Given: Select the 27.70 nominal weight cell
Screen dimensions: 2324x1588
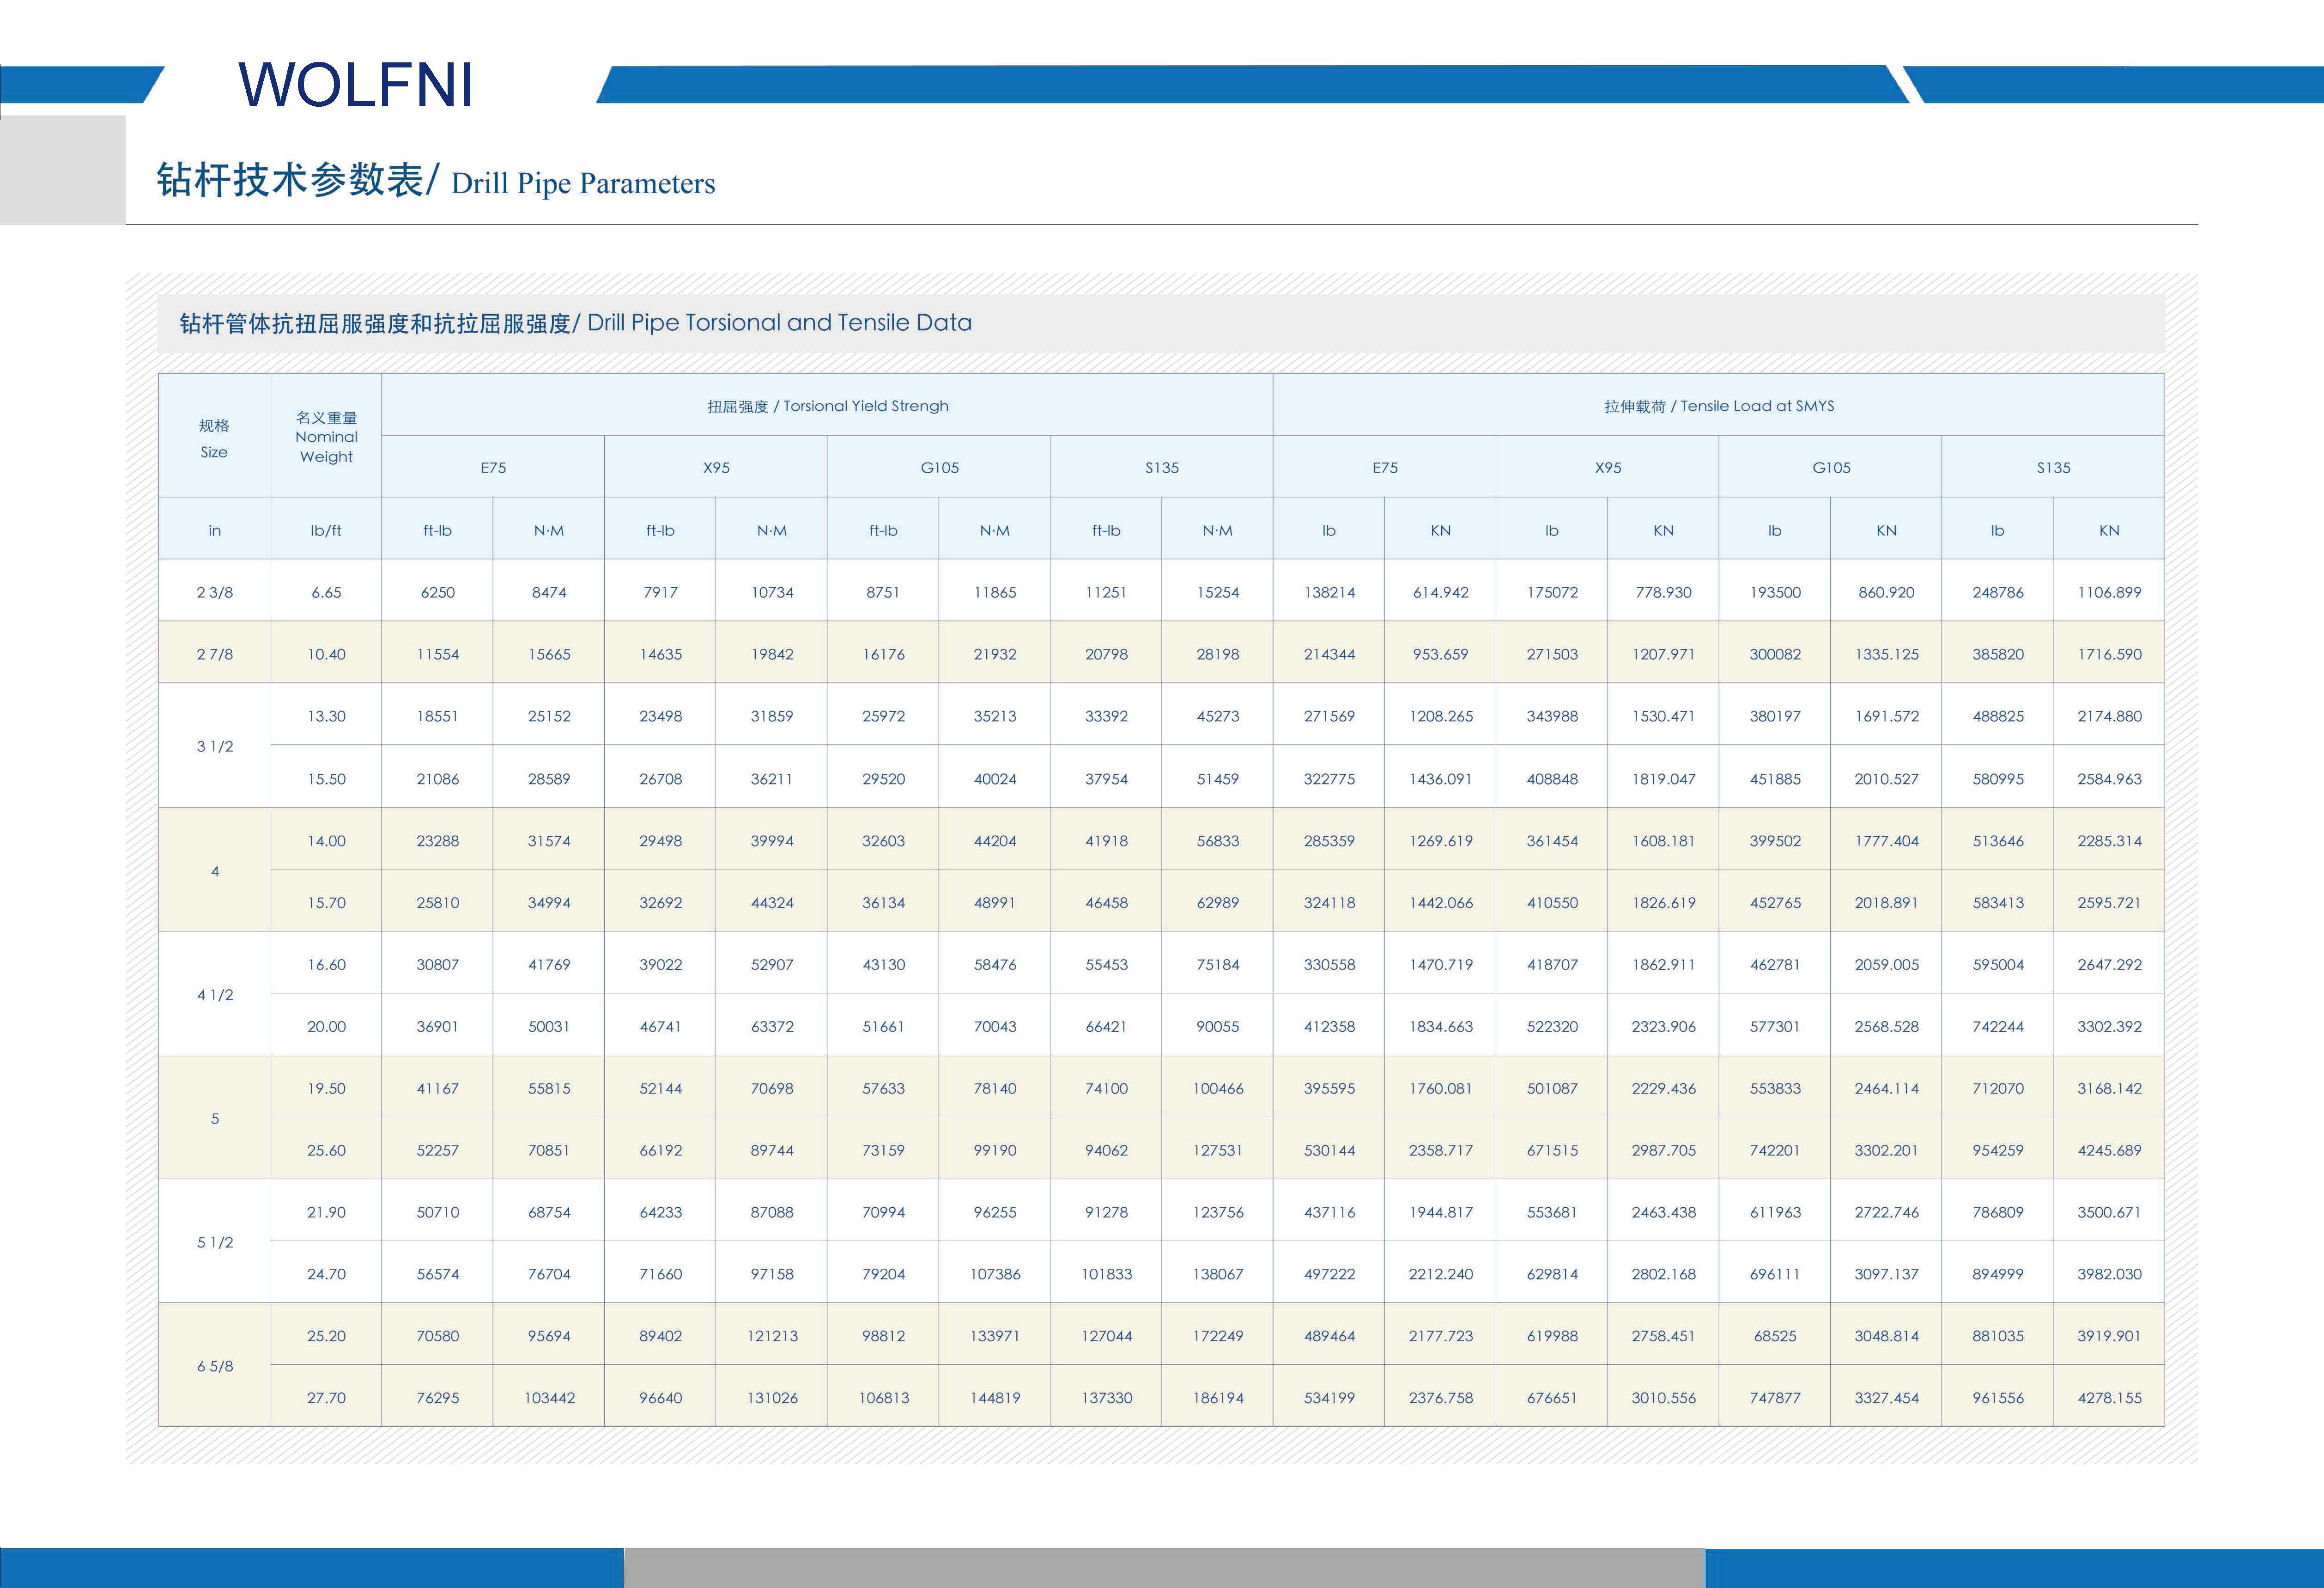Looking at the screenshot, I should (326, 1398).
